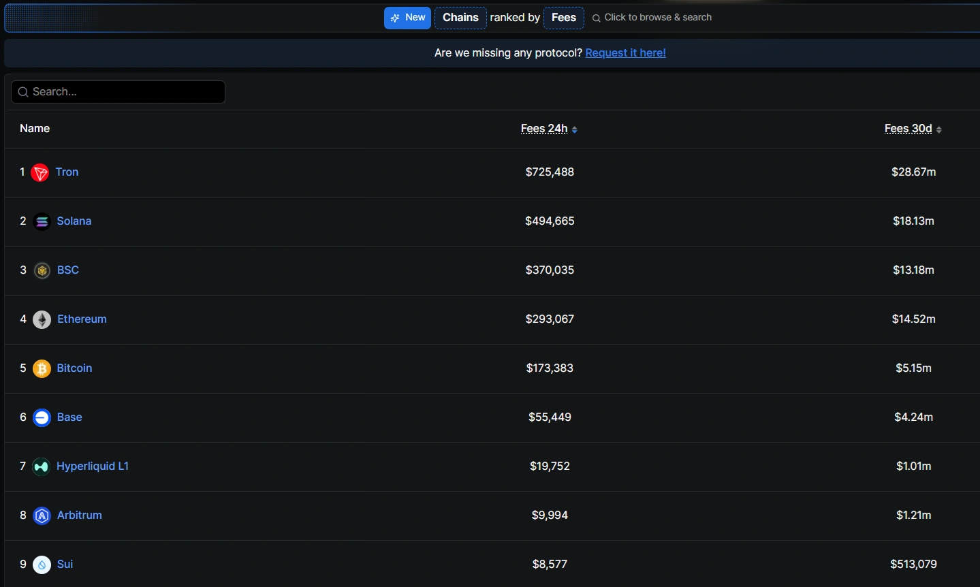
Task: Click 'Are we missing any protocol?' text
Action: pyautogui.click(x=508, y=53)
